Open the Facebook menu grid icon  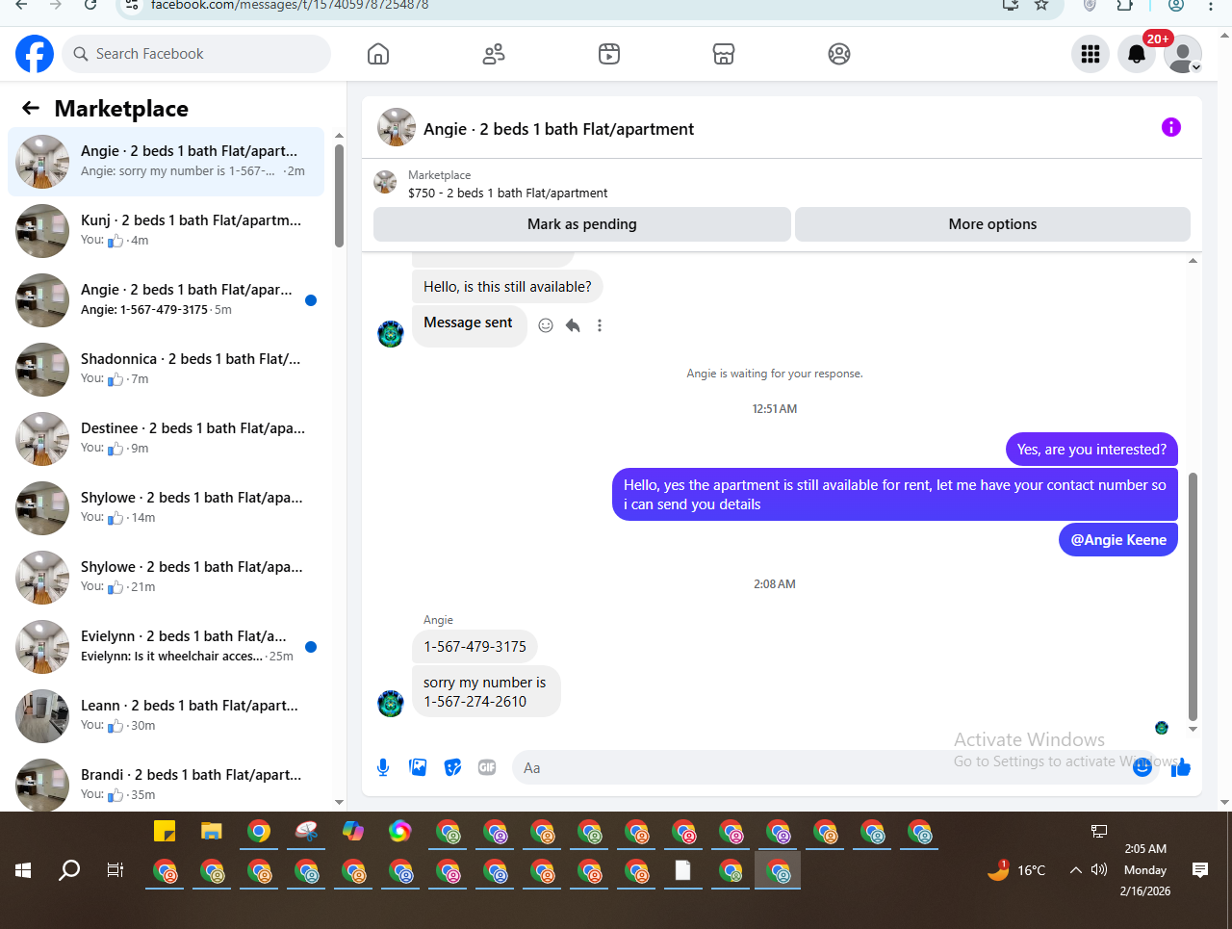[x=1091, y=54]
